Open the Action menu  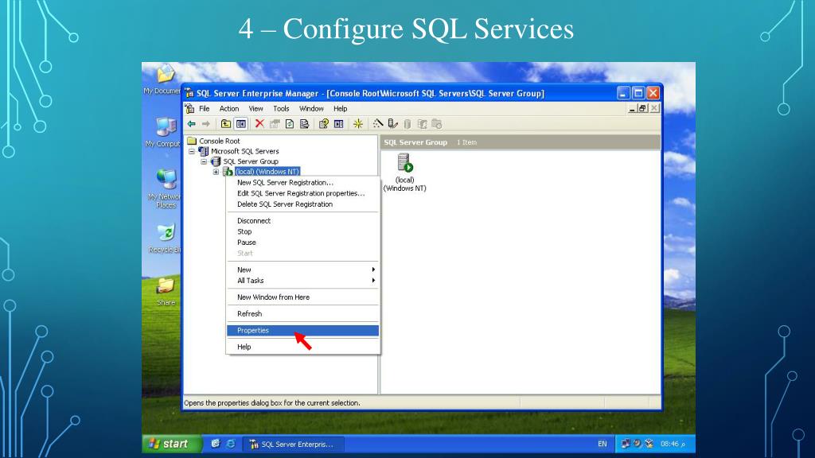228,108
